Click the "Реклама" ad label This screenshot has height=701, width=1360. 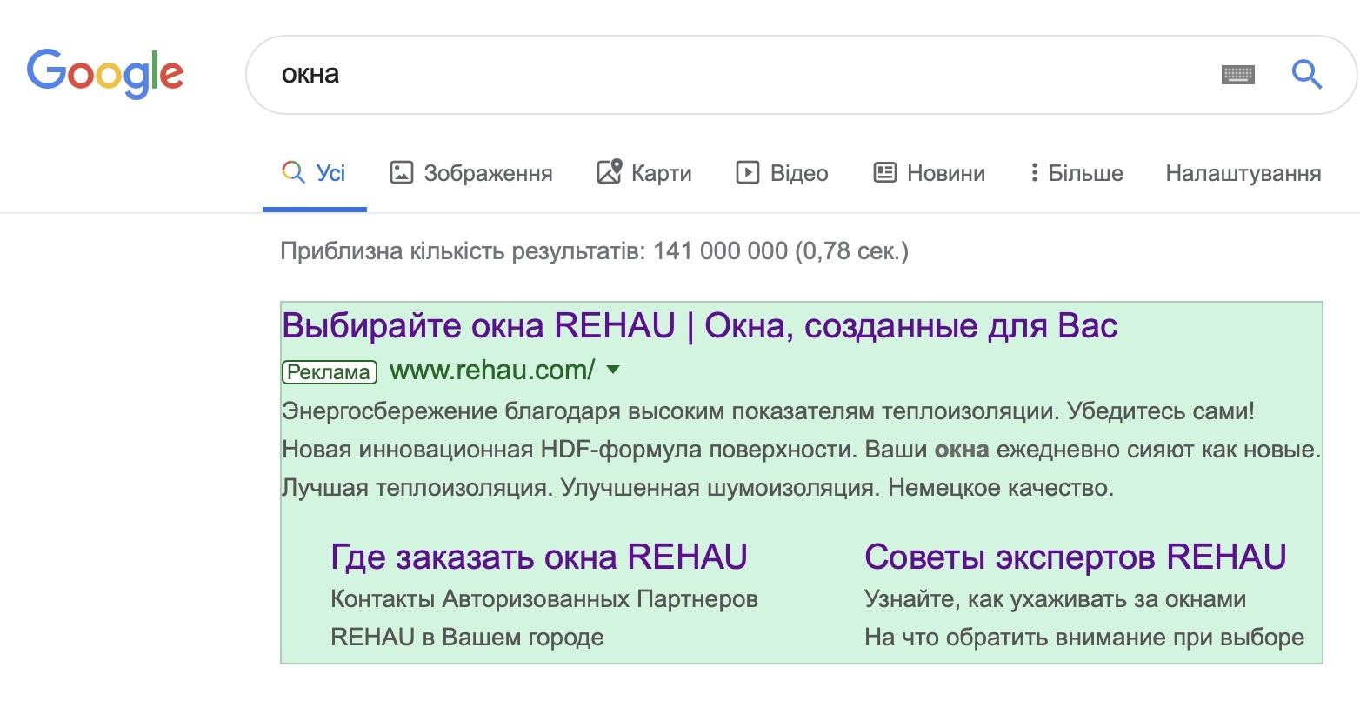330,372
